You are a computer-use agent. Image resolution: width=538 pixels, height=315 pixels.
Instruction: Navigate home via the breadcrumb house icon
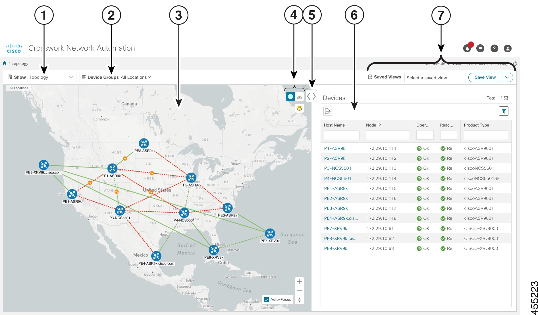5,63
